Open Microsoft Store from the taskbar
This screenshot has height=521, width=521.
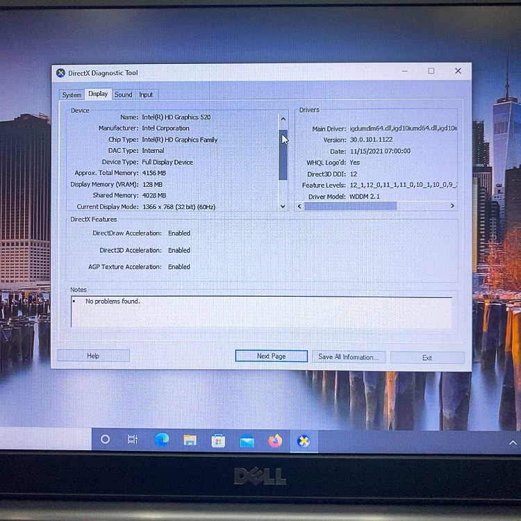click(218, 440)
